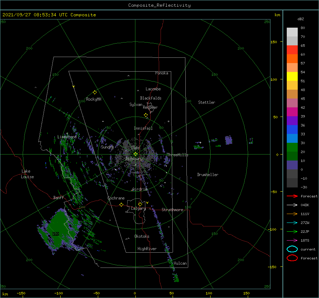The height and width of the screenshot is (298, 319).
Task: Click the green echo south of Vulcan
Action: click(176, 278)
